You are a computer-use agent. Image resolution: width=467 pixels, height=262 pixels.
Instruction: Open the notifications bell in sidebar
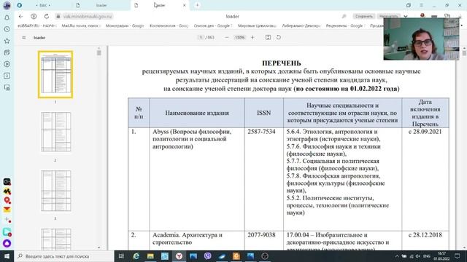coord(7,17)
